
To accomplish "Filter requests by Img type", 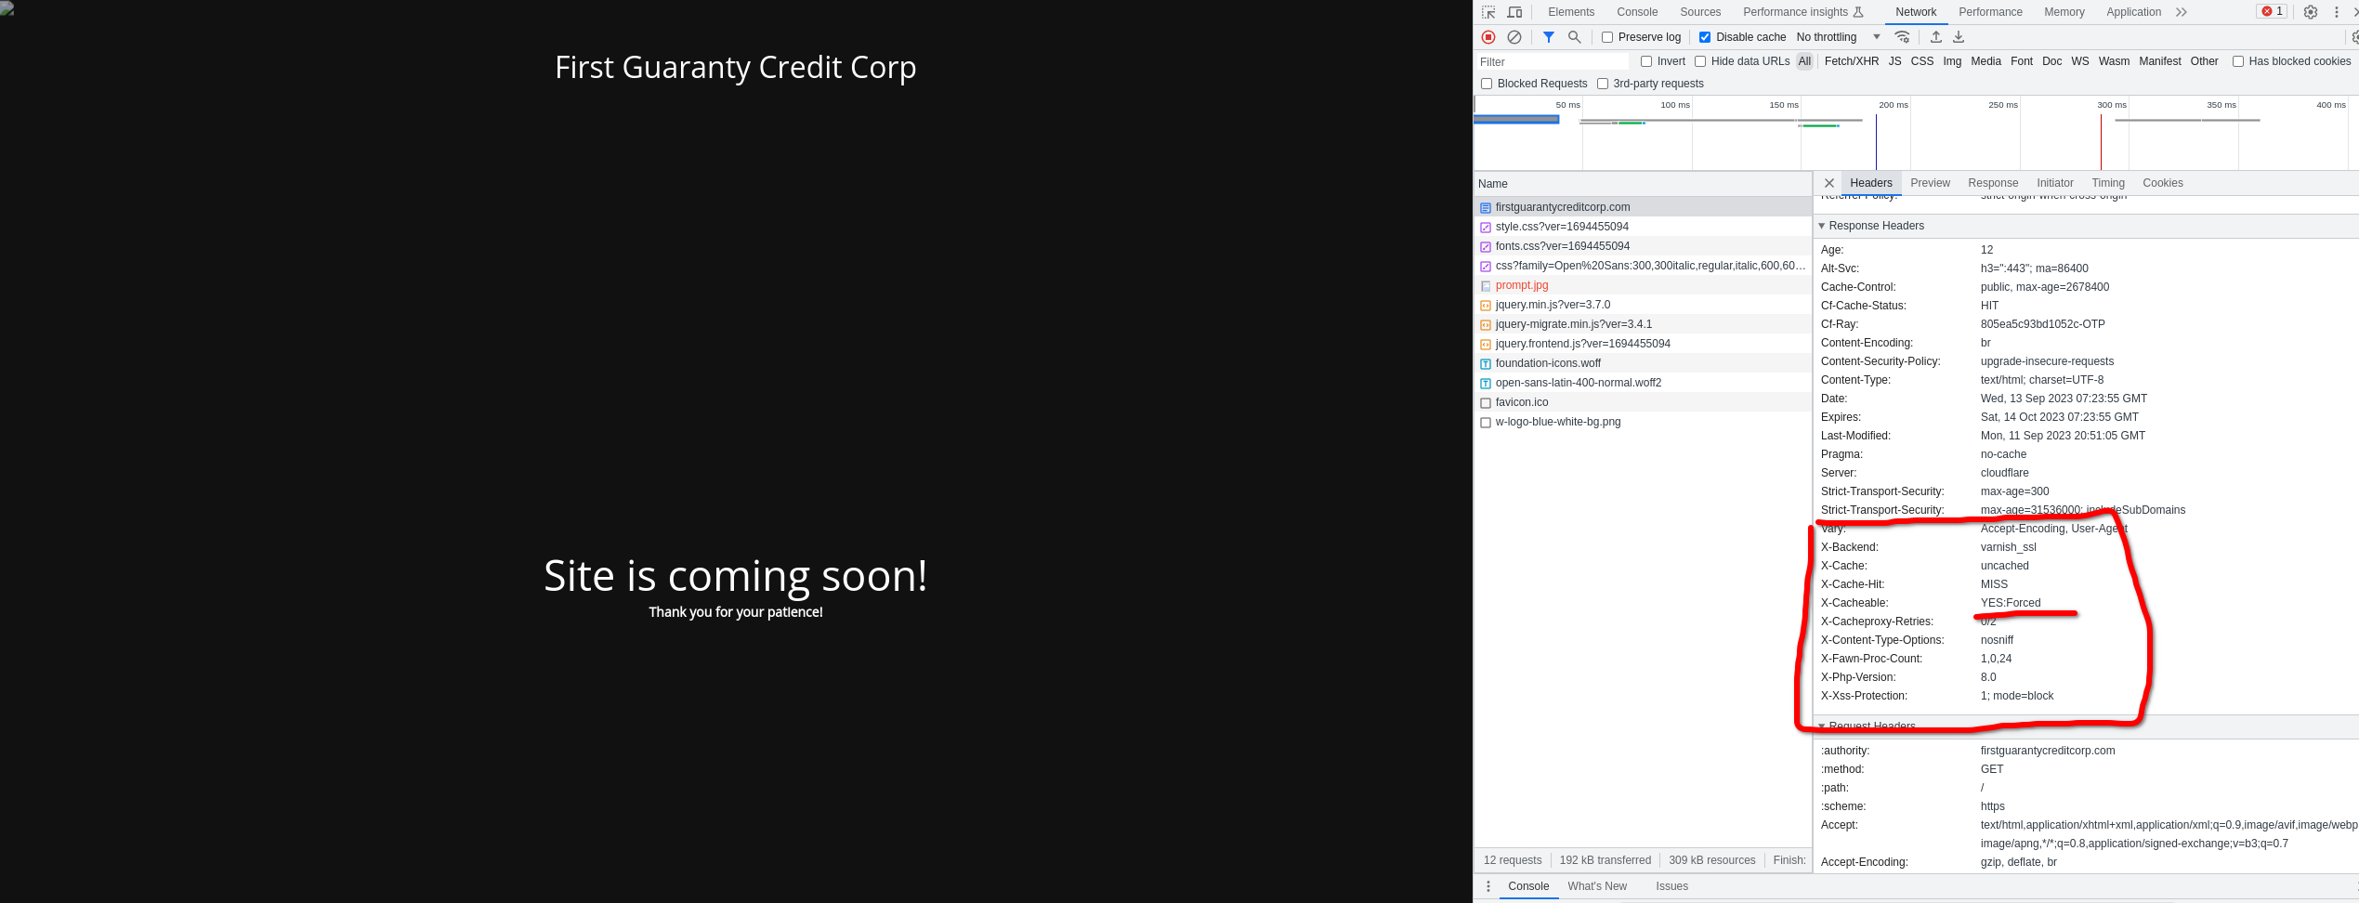I will [1952, 61].
